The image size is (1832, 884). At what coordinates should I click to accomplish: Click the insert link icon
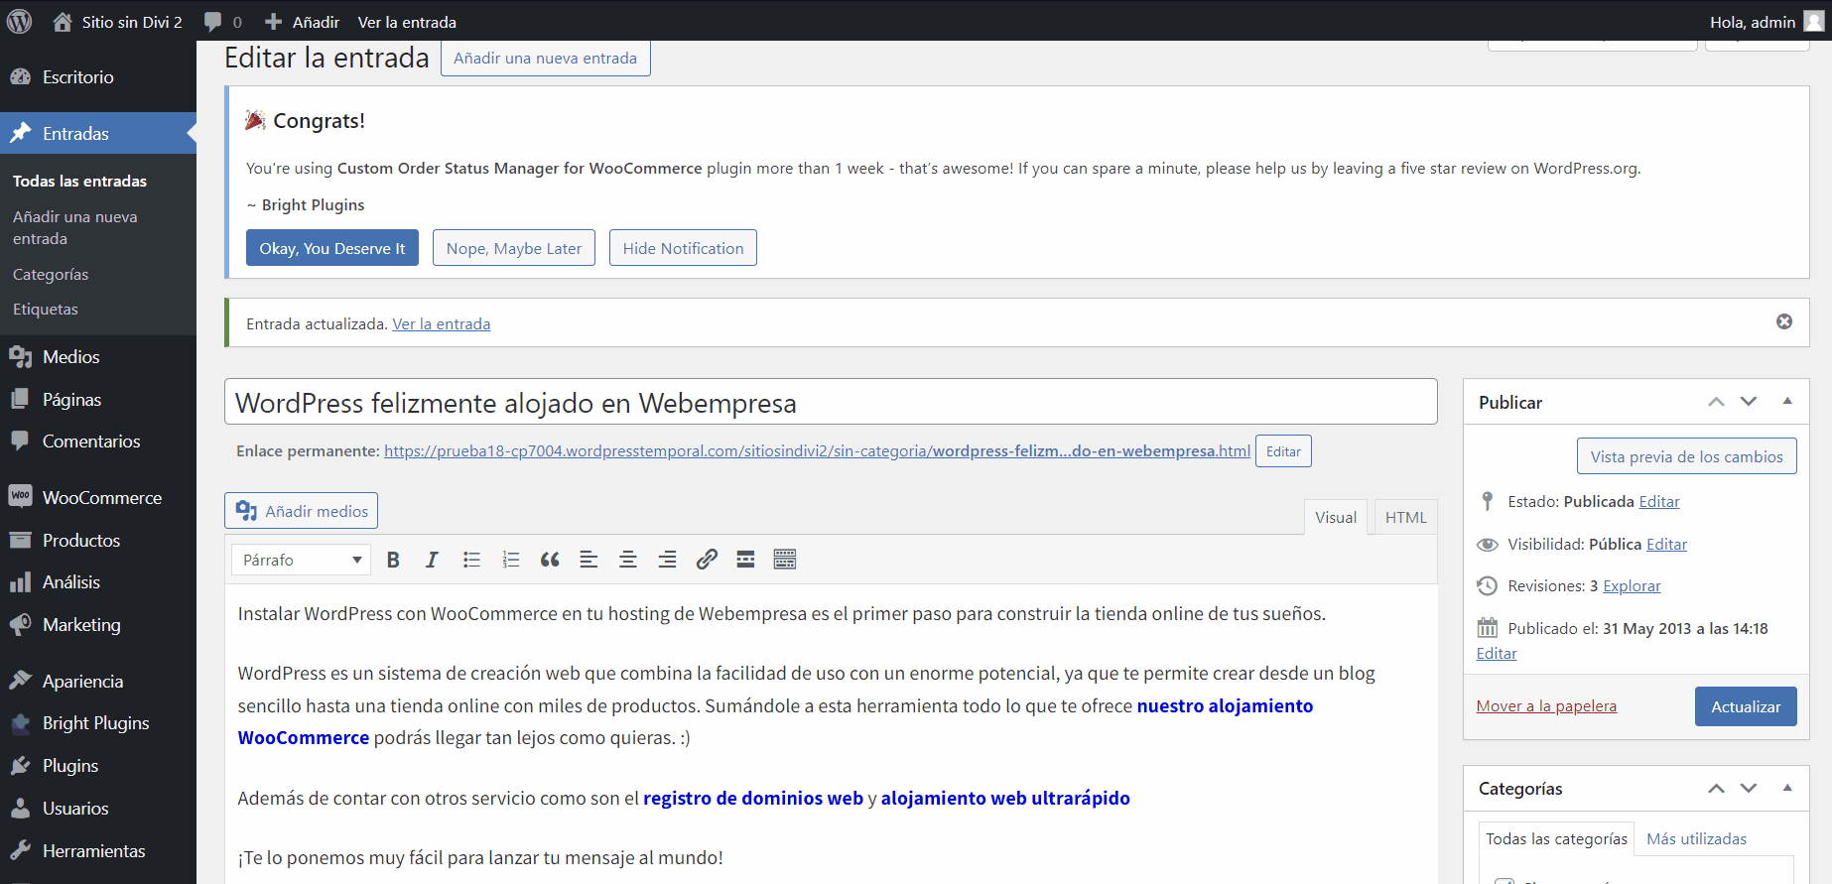click(707, 560)
